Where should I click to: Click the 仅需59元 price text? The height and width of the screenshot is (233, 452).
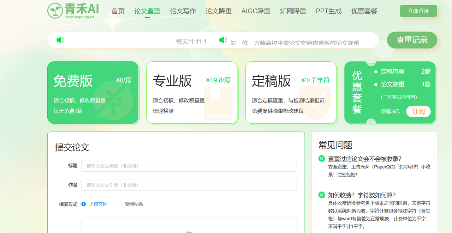[390, 111]
